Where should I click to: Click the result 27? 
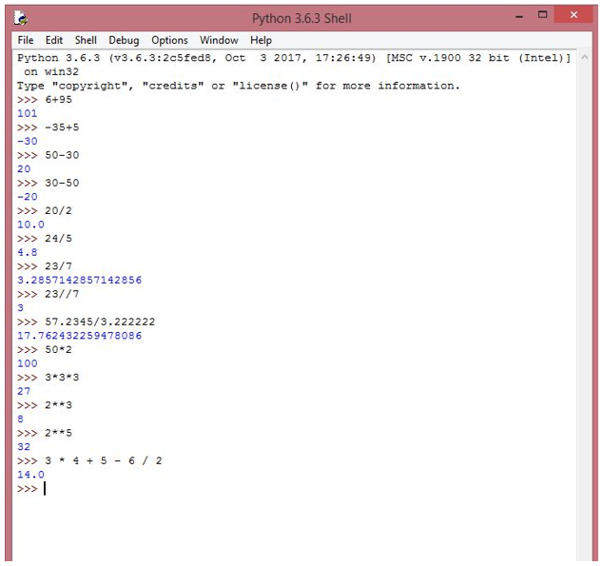pyautogui.click(x=24, y=391)
